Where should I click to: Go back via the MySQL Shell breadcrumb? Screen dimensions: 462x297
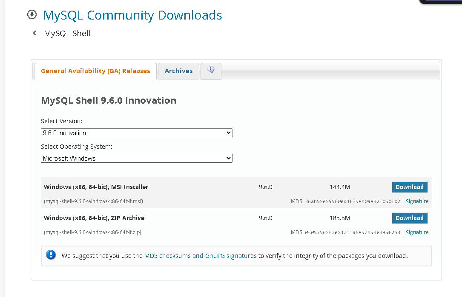pos(67,34)
